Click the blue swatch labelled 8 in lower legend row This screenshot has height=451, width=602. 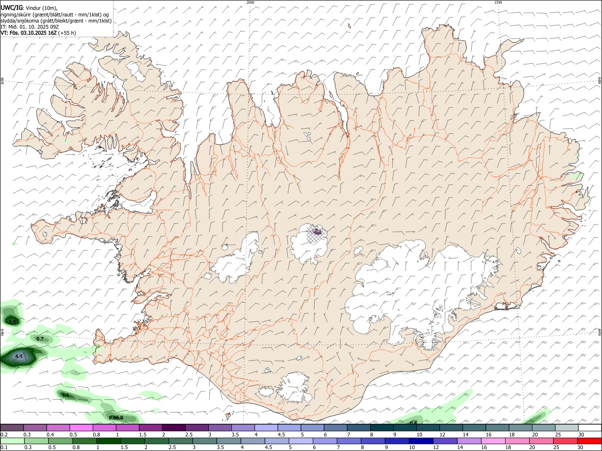coord(372,441)
